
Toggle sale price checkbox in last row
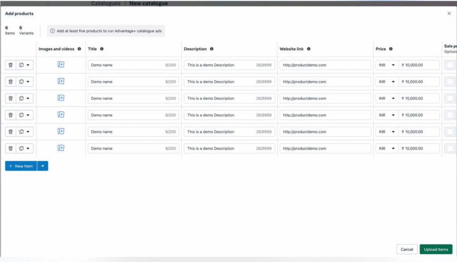coord(450,148)
